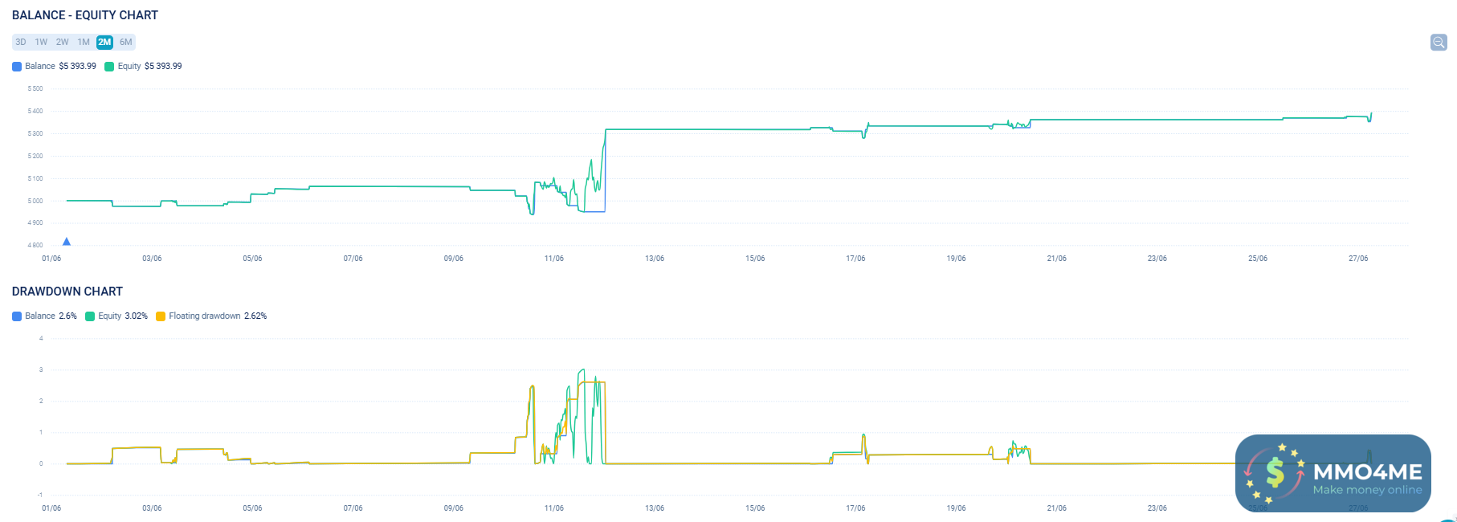
Task: Click the green Equity swatch in equity chart legend
Action: pos(109,67)
